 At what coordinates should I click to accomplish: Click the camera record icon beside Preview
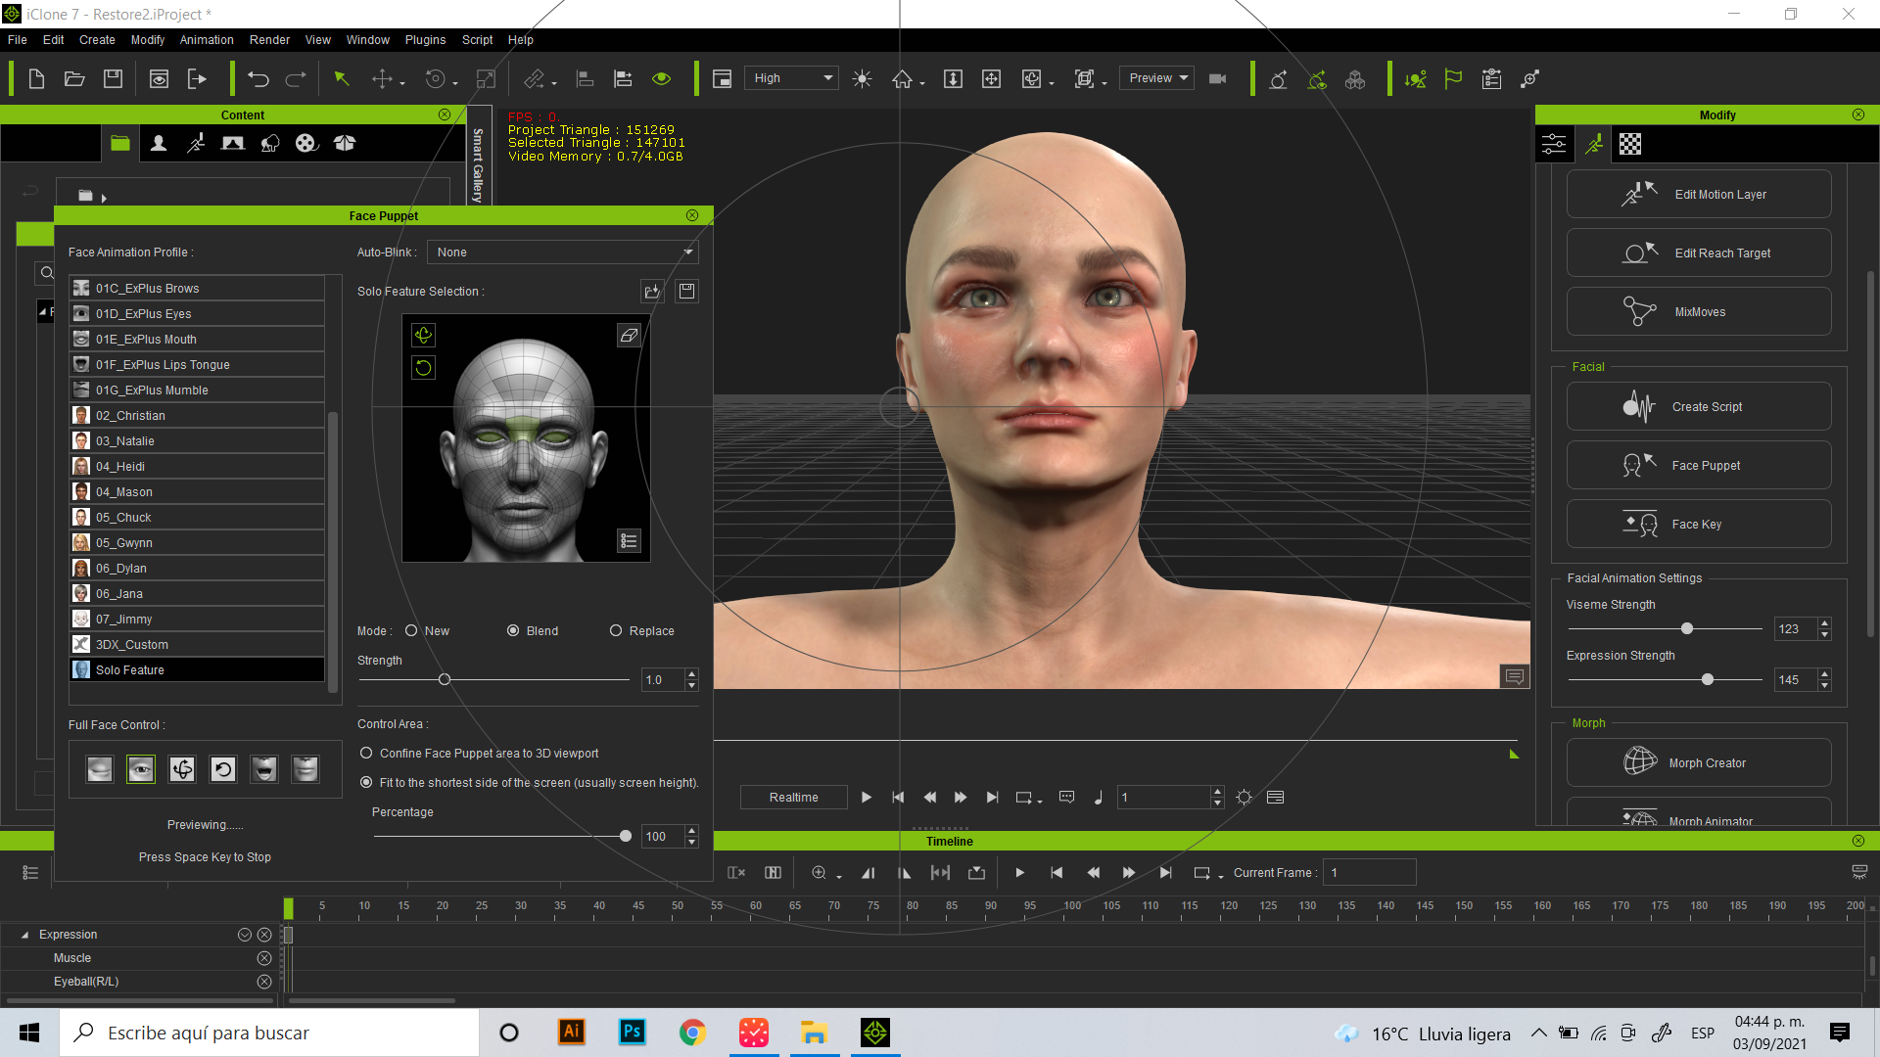[x=1218, y=79]
